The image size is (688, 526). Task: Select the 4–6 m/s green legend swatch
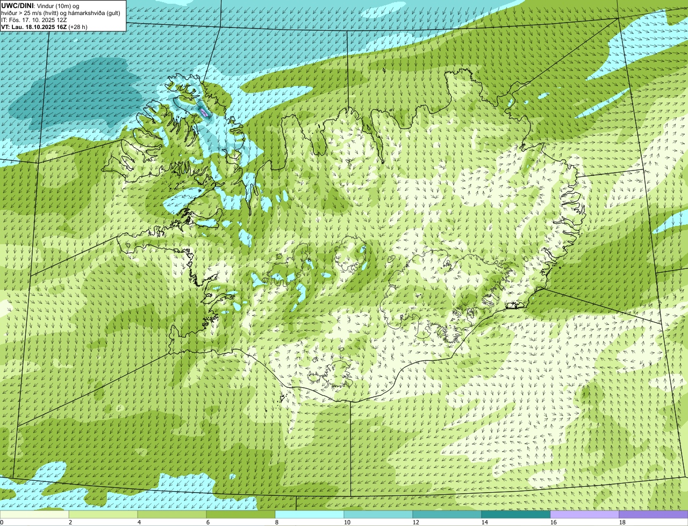point(172,515)
